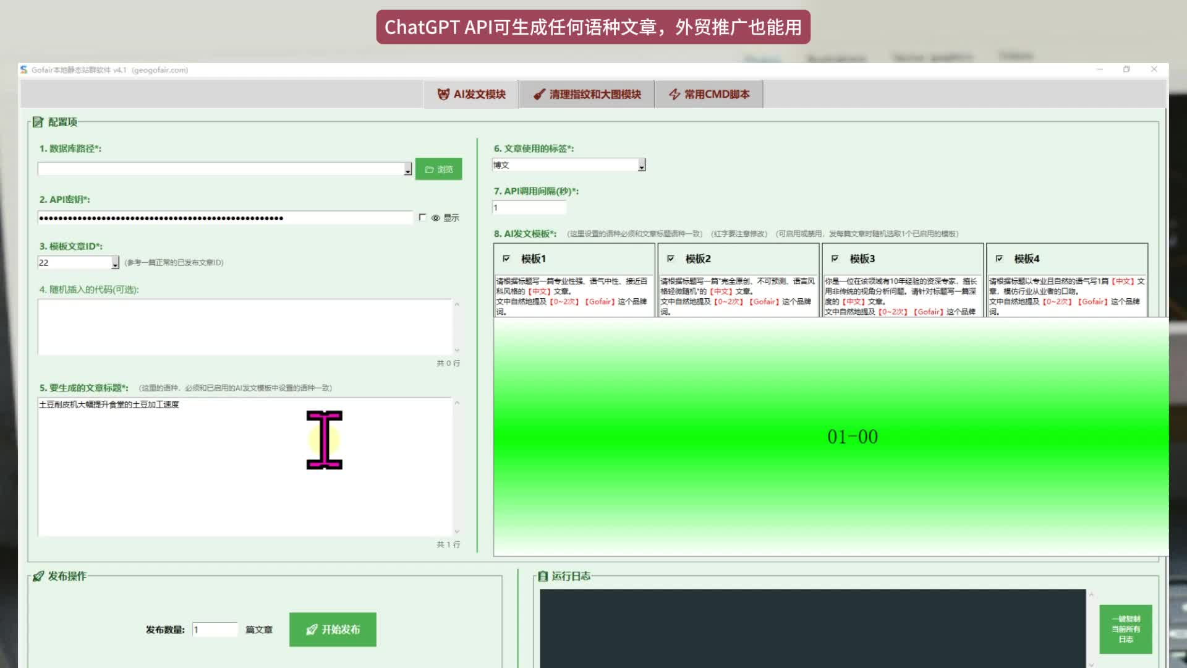This screenshot has width=1187, height=668.
Task: Click the Gofair app logo icon in title bar
Action: (x=23, y=70)
